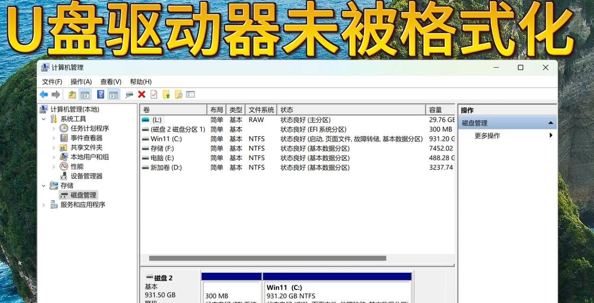Sort by the 状态 column header
This screenshot has width=594, height=303.
351,110
